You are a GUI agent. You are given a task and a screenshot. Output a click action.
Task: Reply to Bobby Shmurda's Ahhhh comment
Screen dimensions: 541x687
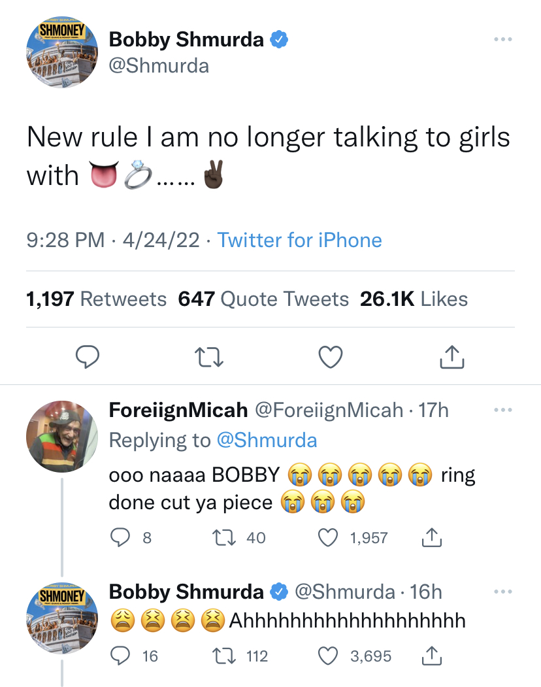tap(120, 655)
